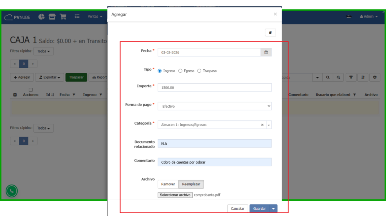This screenshot has height=217, width=386.
Task: Open the Forma de pago dropdown
Action: click(x=214, y=106)
